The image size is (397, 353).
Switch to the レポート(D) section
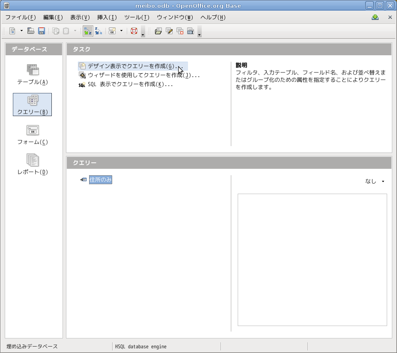pyautogui.click(x=33, y=165)
